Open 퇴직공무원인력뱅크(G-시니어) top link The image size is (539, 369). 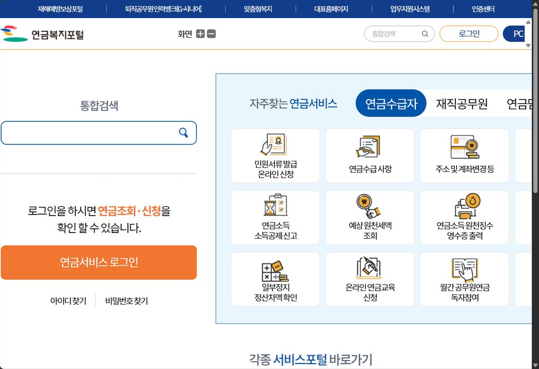pos(163,9)
